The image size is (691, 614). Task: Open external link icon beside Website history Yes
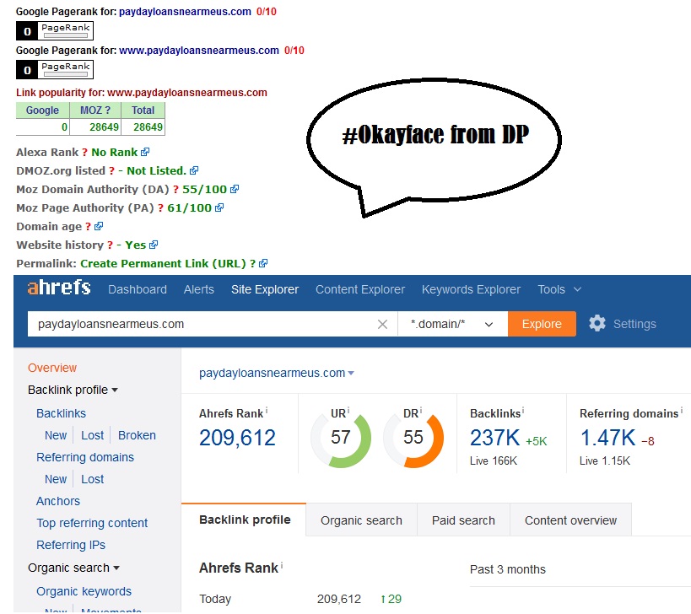click(154, 245)
